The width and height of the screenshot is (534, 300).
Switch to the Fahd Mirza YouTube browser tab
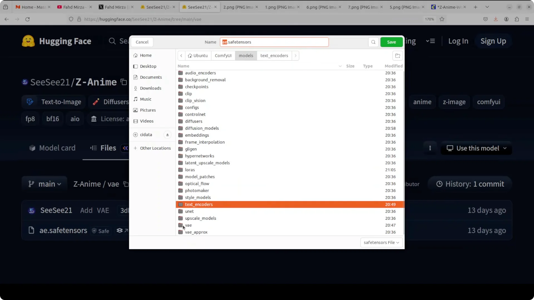(74, 7)
